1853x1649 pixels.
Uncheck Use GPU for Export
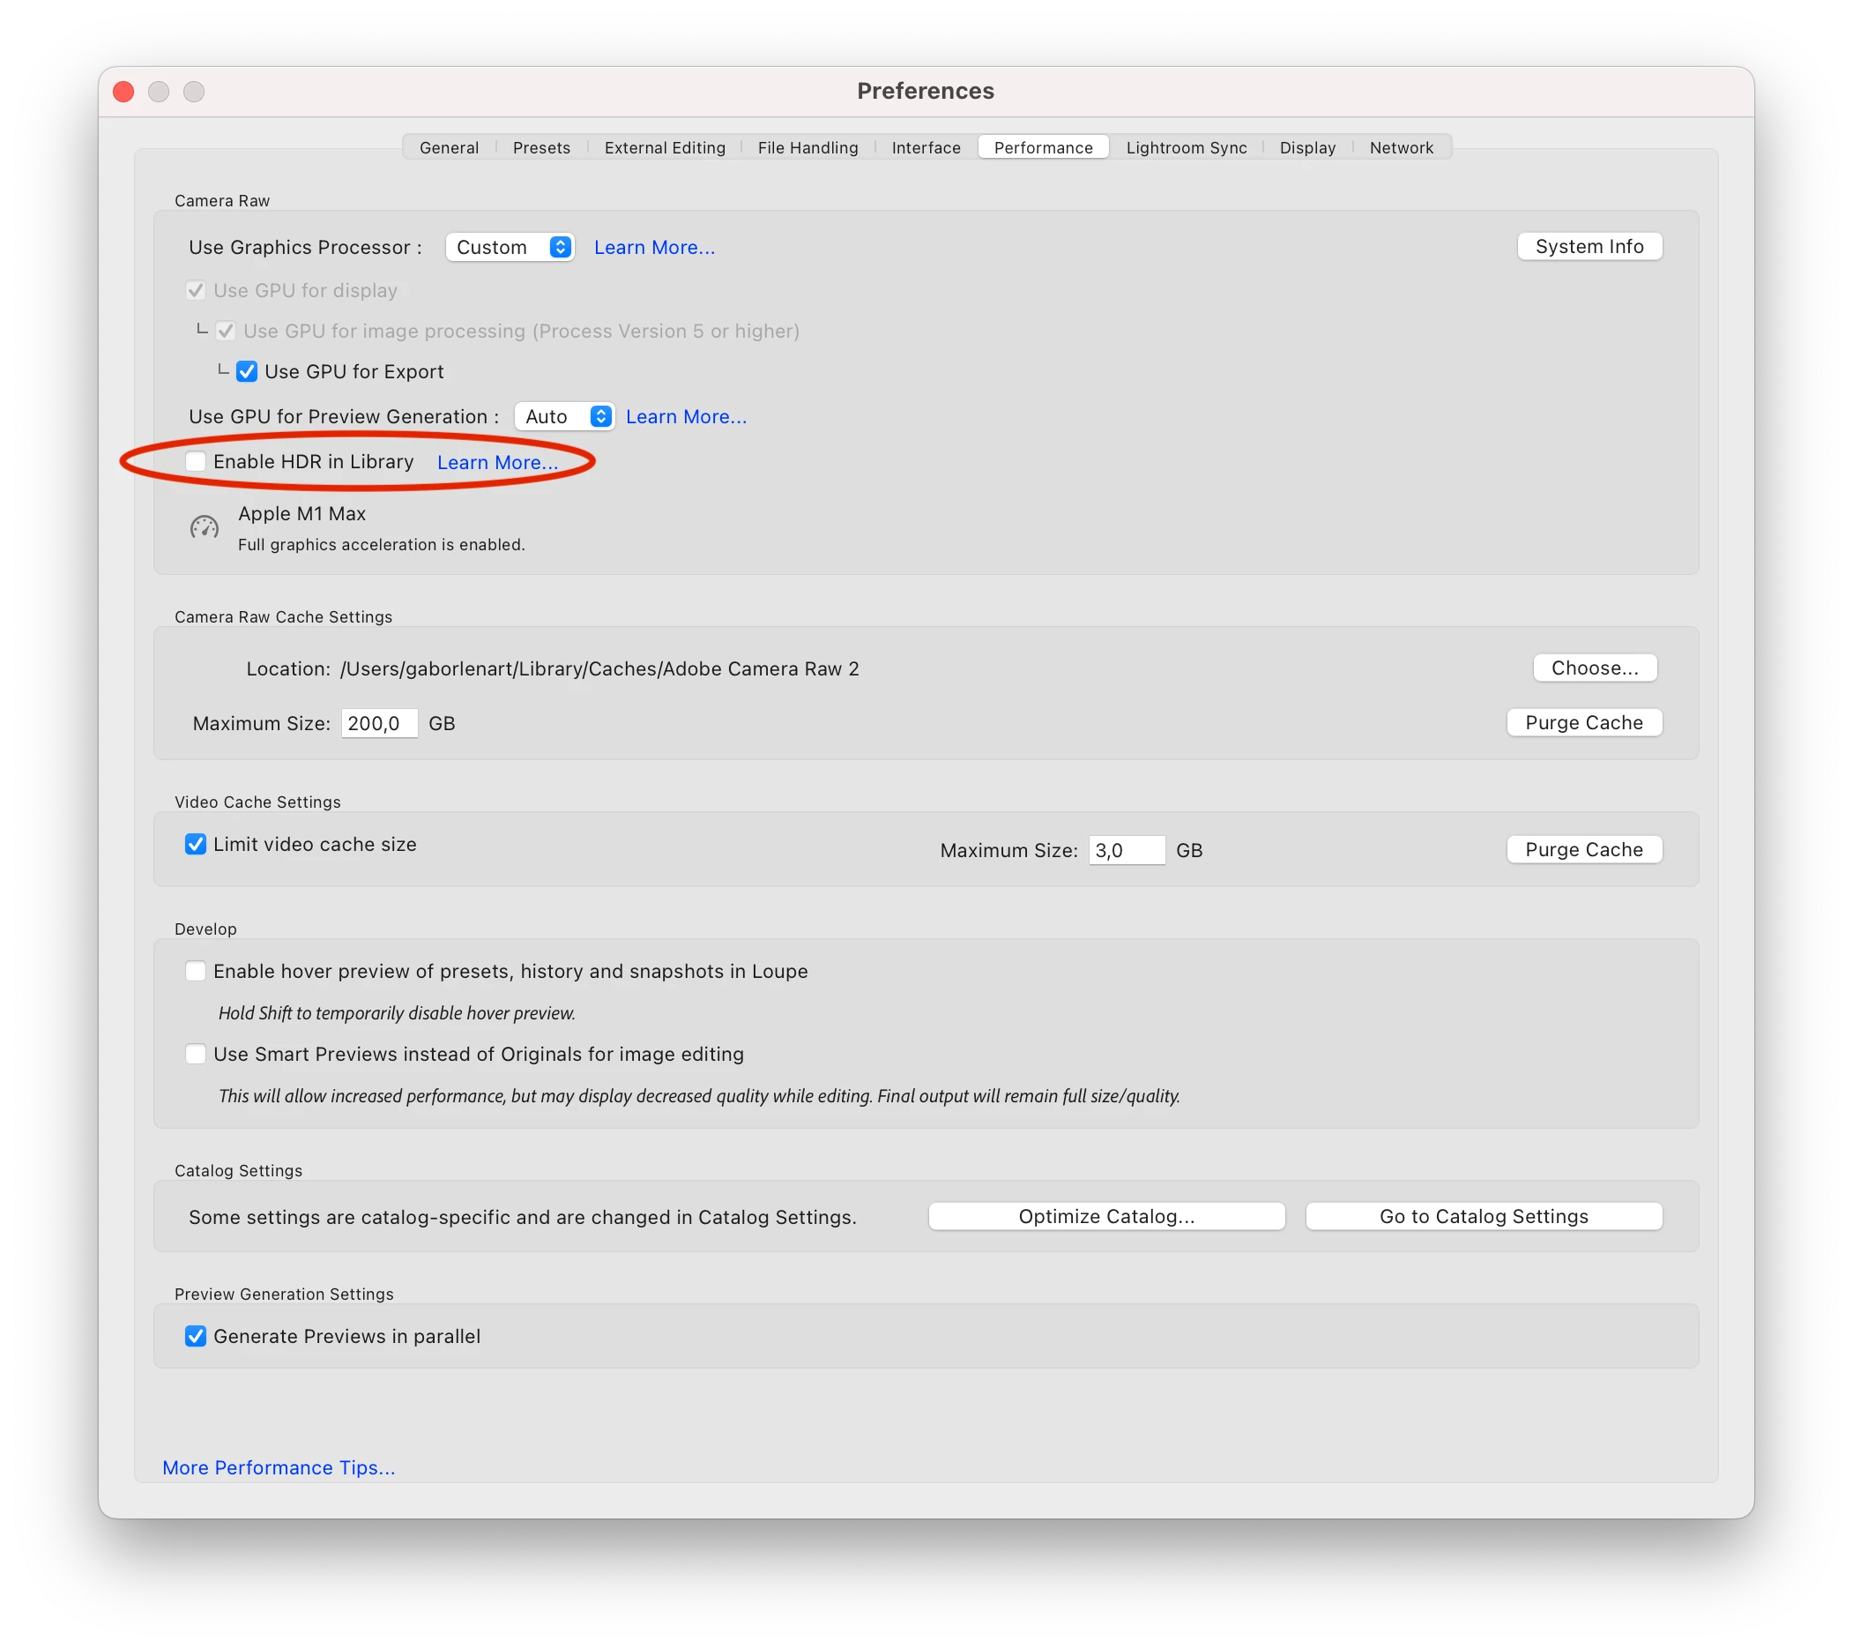pos(247,372)
